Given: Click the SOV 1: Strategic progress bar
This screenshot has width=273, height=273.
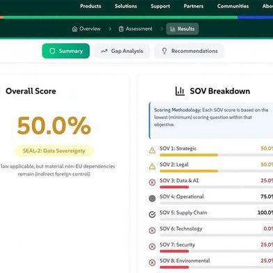Looking at the screenshot, I should (x=217, y=155).
